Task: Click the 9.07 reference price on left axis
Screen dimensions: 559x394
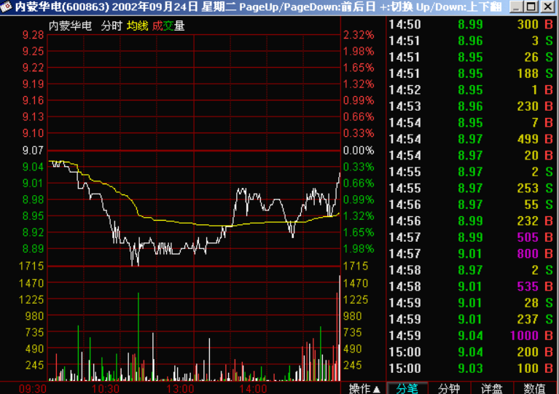Action: point(34,150)
